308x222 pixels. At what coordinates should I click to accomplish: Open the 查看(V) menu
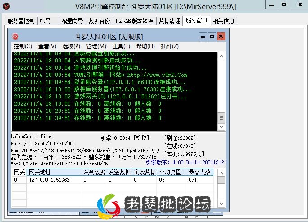[x=47, y=46]
